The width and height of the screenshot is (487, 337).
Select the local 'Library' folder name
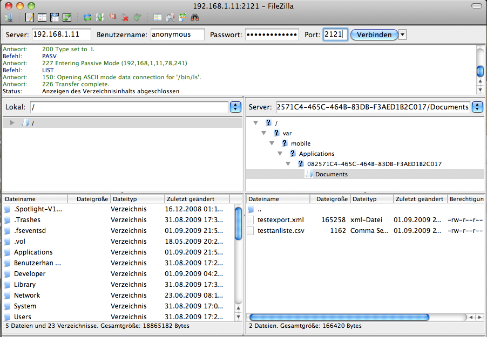[x=24, y=285]
